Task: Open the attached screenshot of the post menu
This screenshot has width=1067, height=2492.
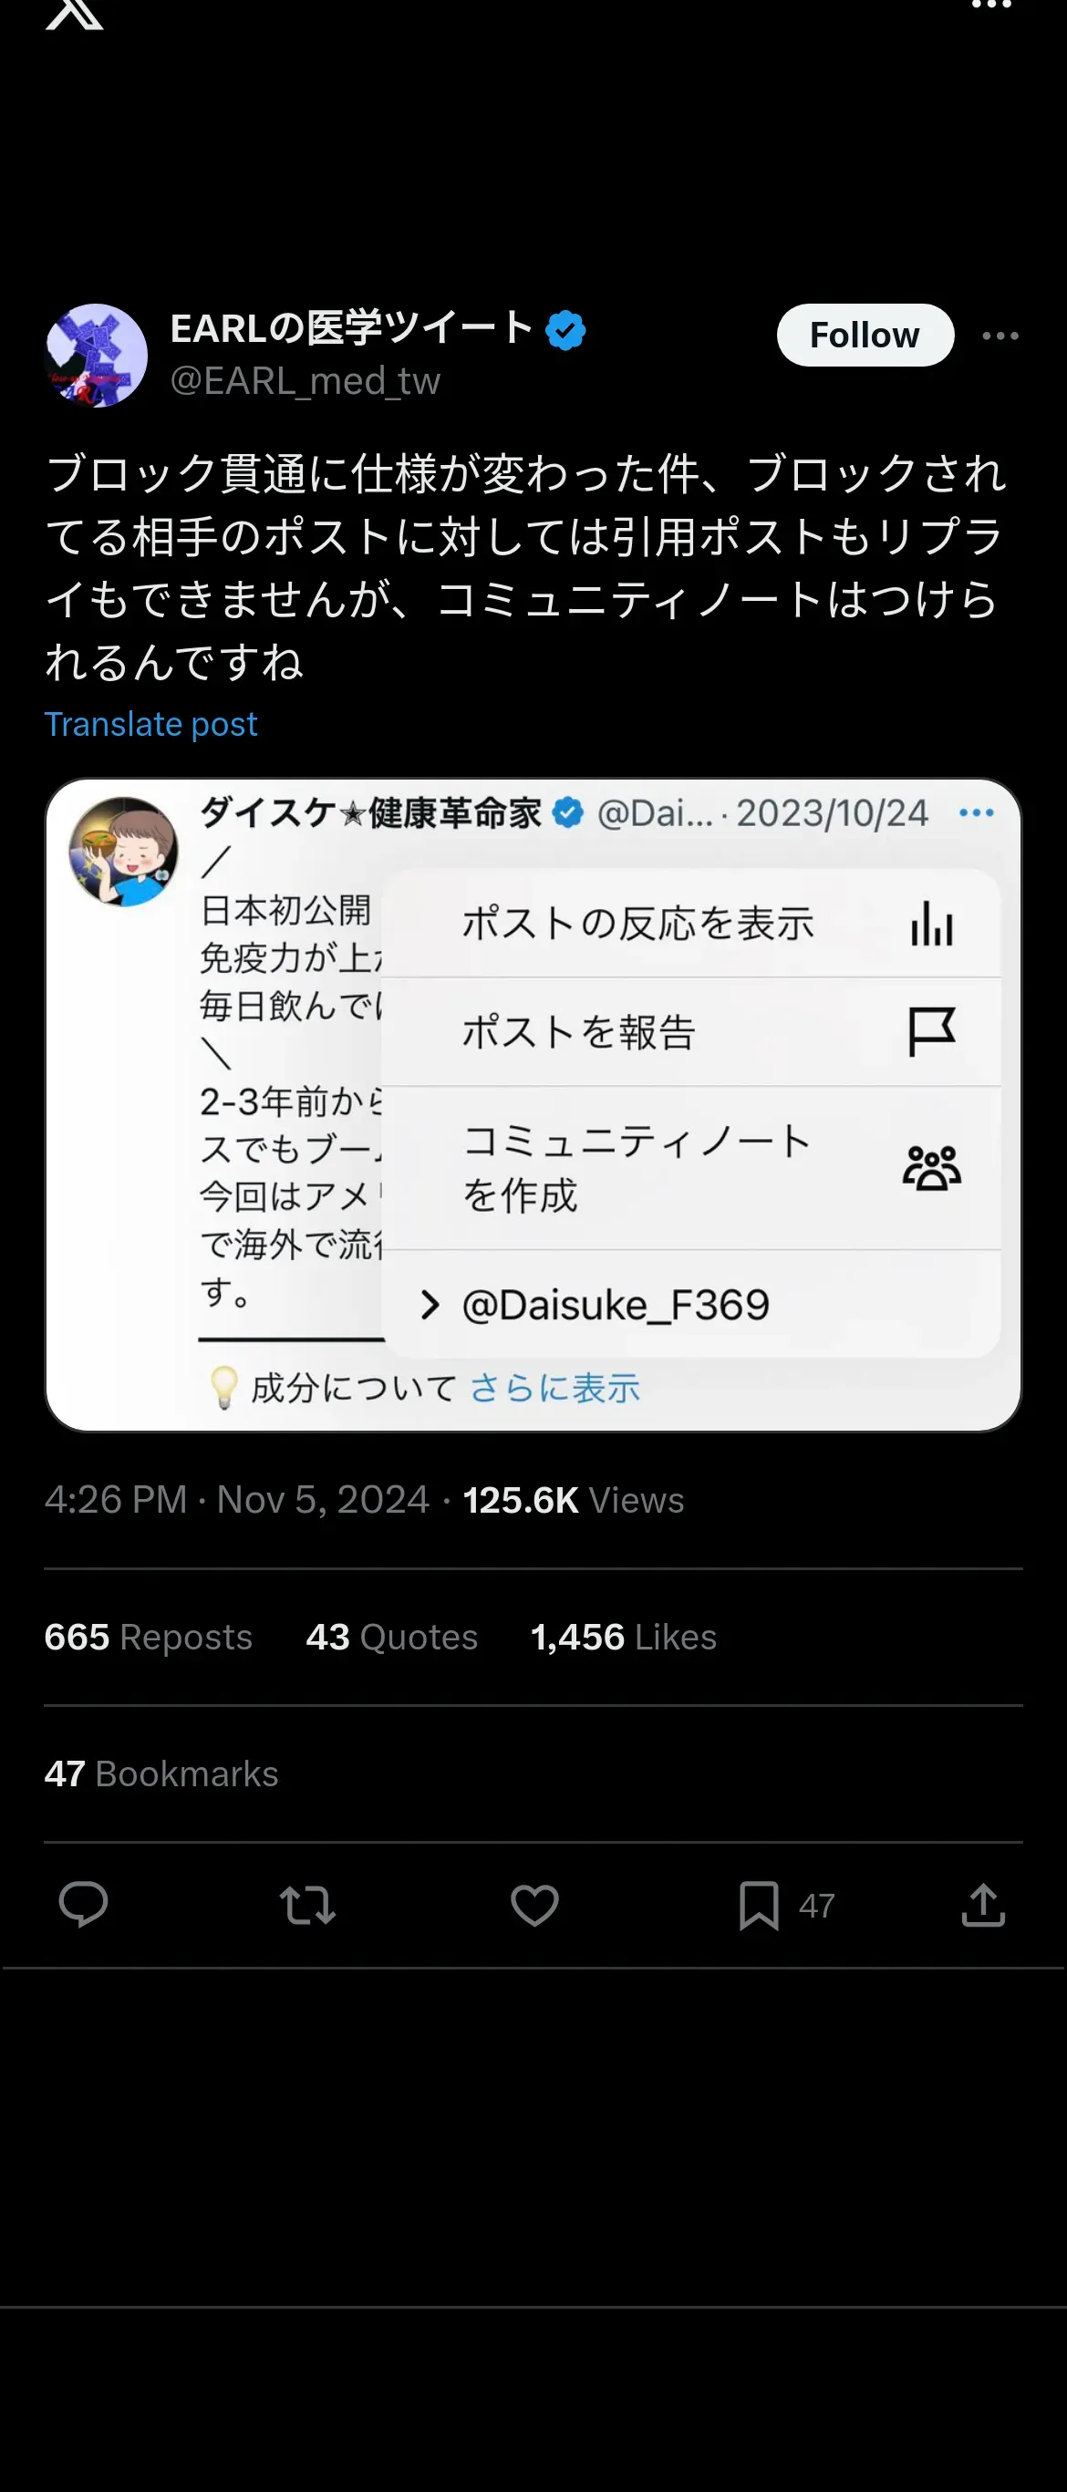Action: pos(533,1105)
